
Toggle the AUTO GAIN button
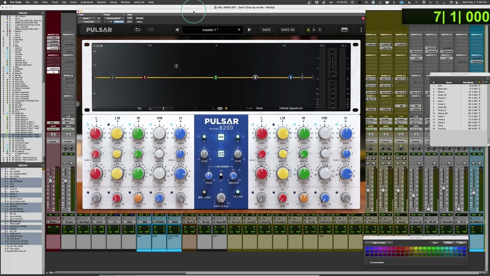(221, 154)
